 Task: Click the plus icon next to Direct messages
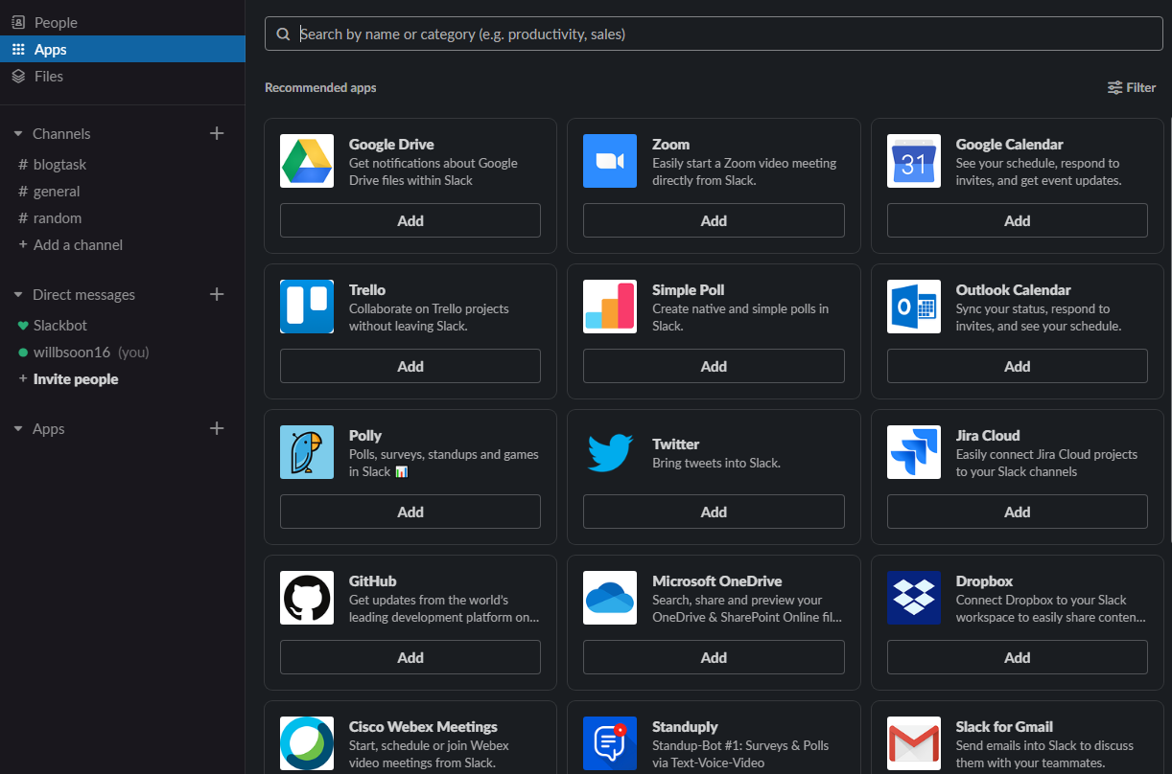point(217,294)
